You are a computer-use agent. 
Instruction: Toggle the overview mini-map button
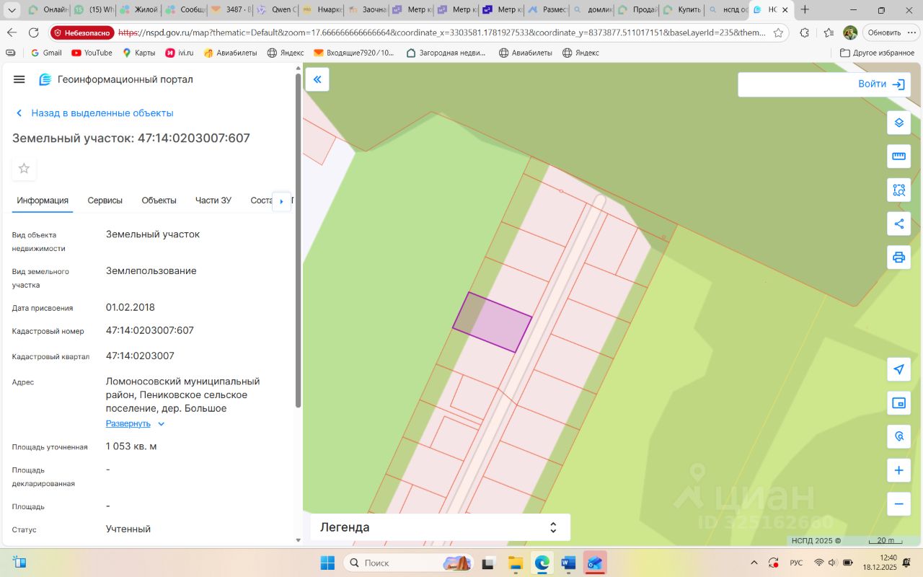pyautogui.click(x=898, y=402)
